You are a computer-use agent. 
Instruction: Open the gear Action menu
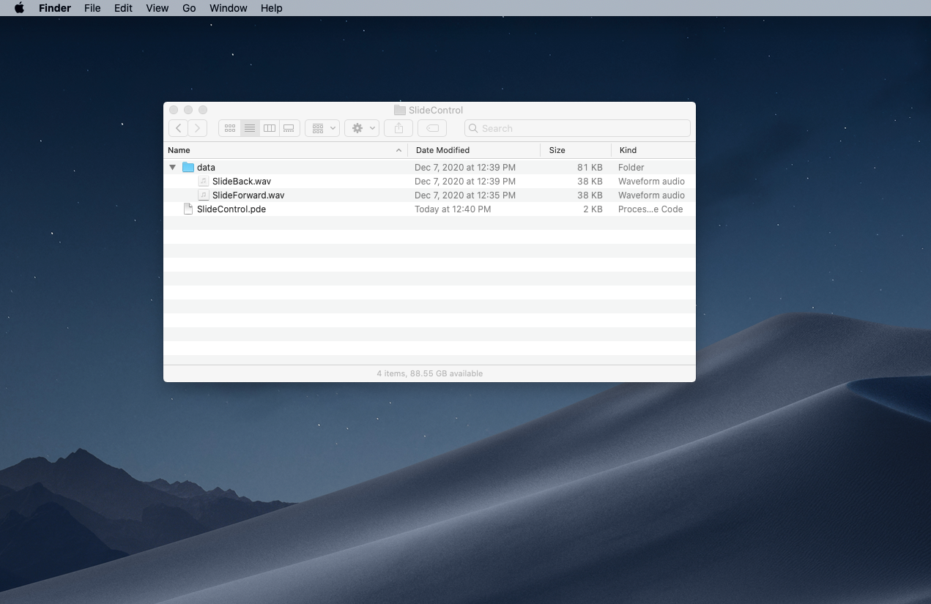click(x=362, y=128)
